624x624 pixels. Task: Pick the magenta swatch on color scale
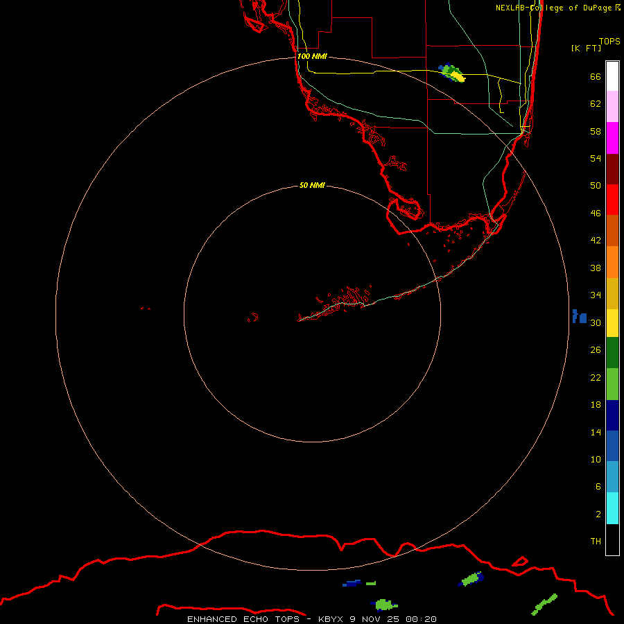[612, 138]
